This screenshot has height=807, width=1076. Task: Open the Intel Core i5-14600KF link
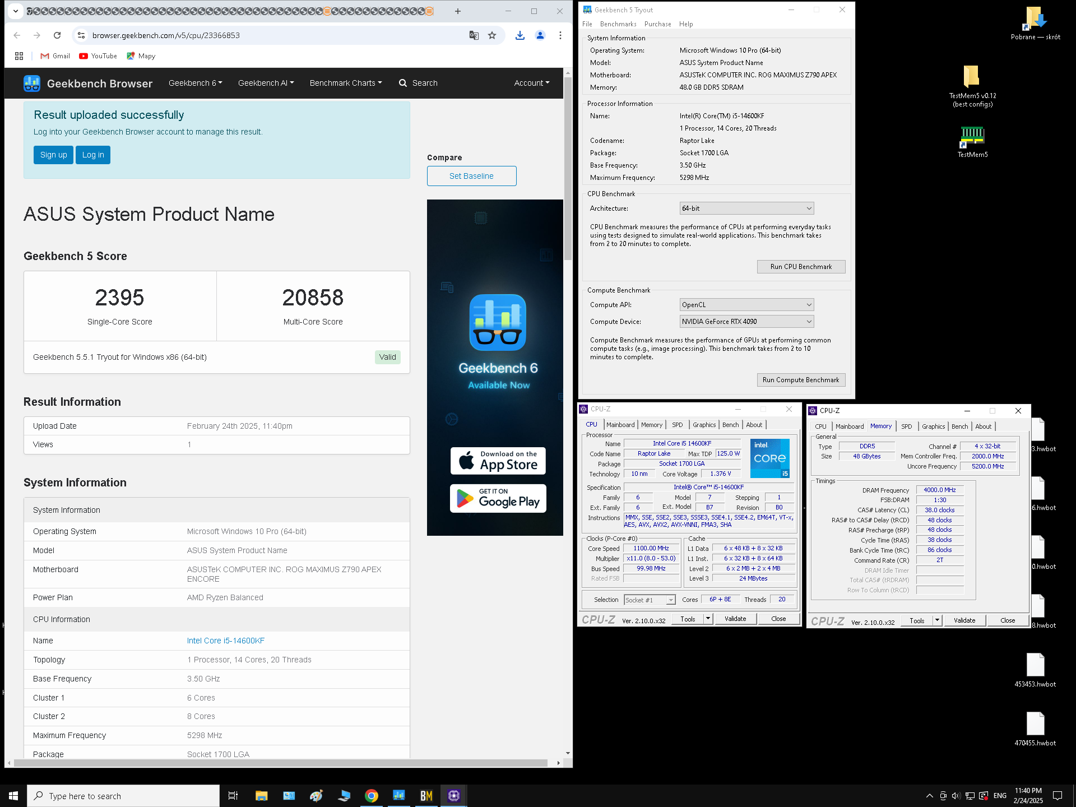click(x=226, y=641)
